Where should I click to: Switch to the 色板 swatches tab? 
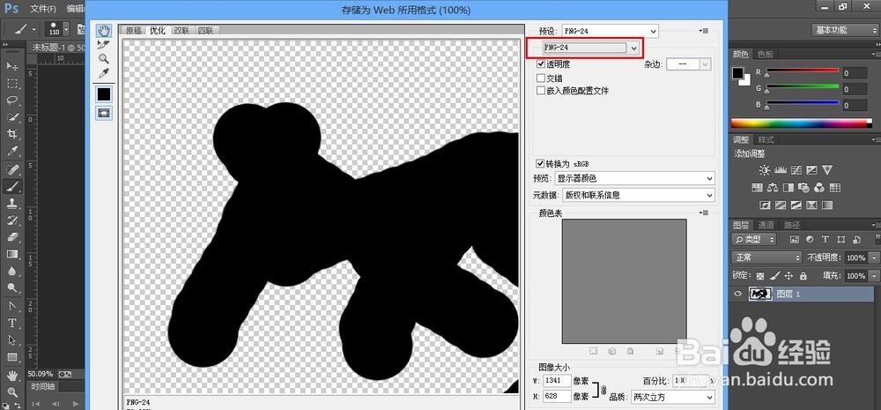point(765,54)
